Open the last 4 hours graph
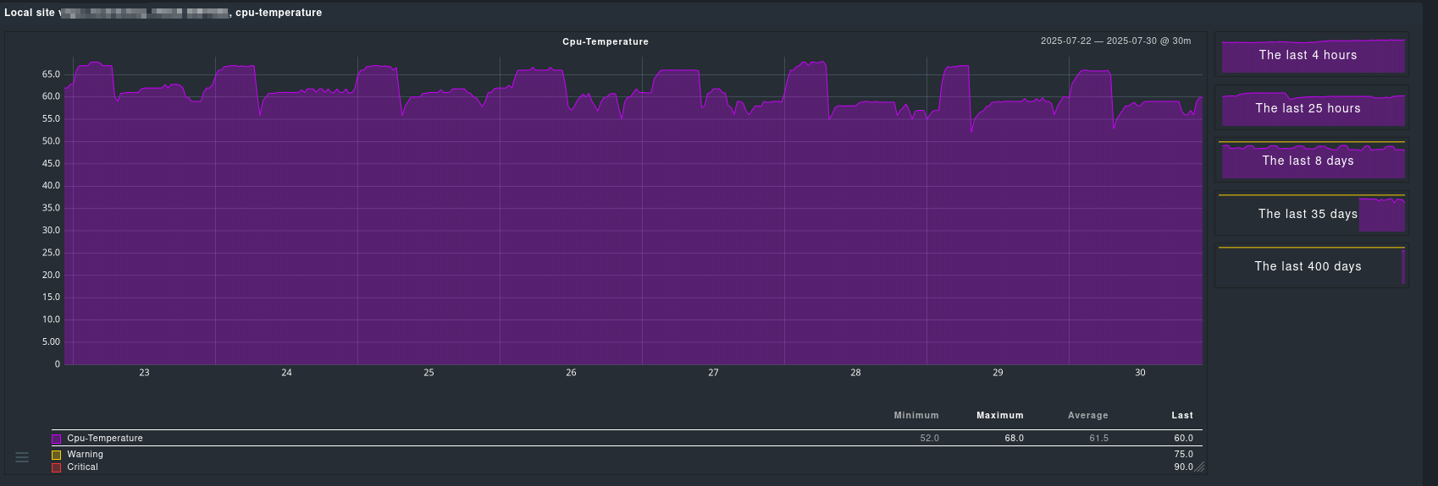 1311,56
